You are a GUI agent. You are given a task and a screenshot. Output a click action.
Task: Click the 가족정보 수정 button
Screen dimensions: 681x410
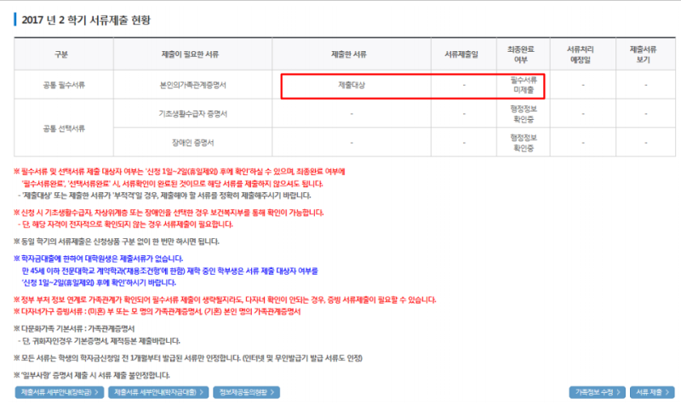point(598,392)
